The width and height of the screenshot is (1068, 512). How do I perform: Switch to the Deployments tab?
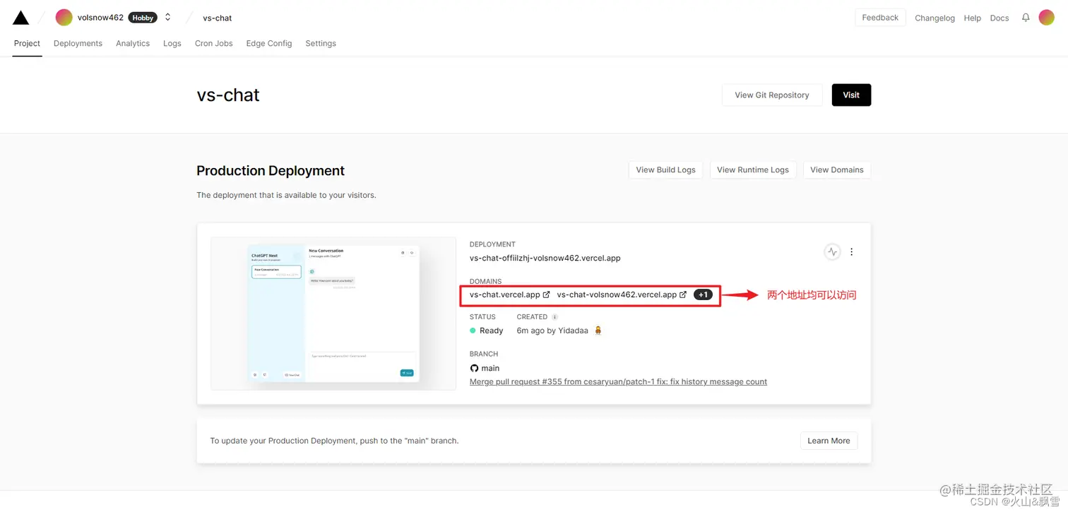[78, 43]
